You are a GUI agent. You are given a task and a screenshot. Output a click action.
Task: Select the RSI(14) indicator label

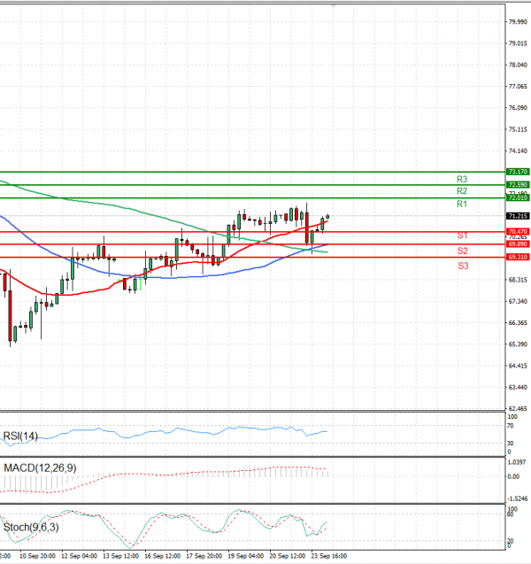tap(20, 436)
